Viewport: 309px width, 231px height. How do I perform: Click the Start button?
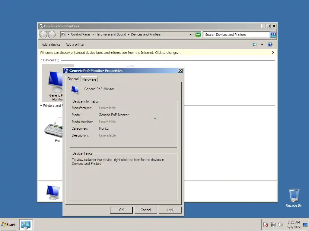8,224
